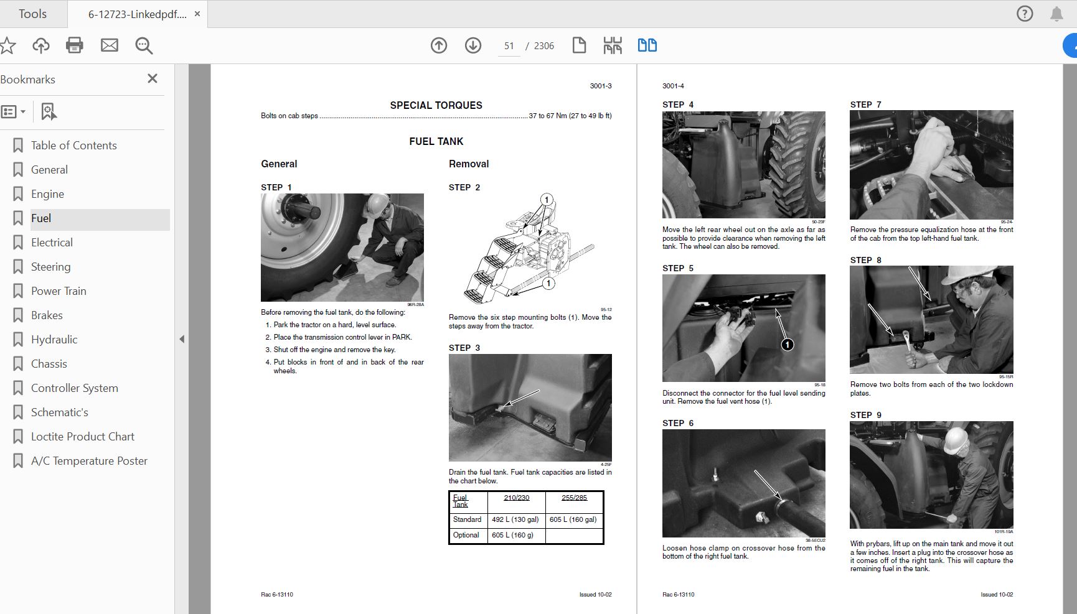Click the Step 3 fuel tank drain photo

coord(530,407)
